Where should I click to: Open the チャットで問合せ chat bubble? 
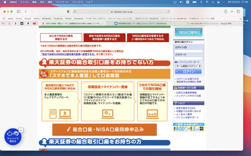pos(13,137)
